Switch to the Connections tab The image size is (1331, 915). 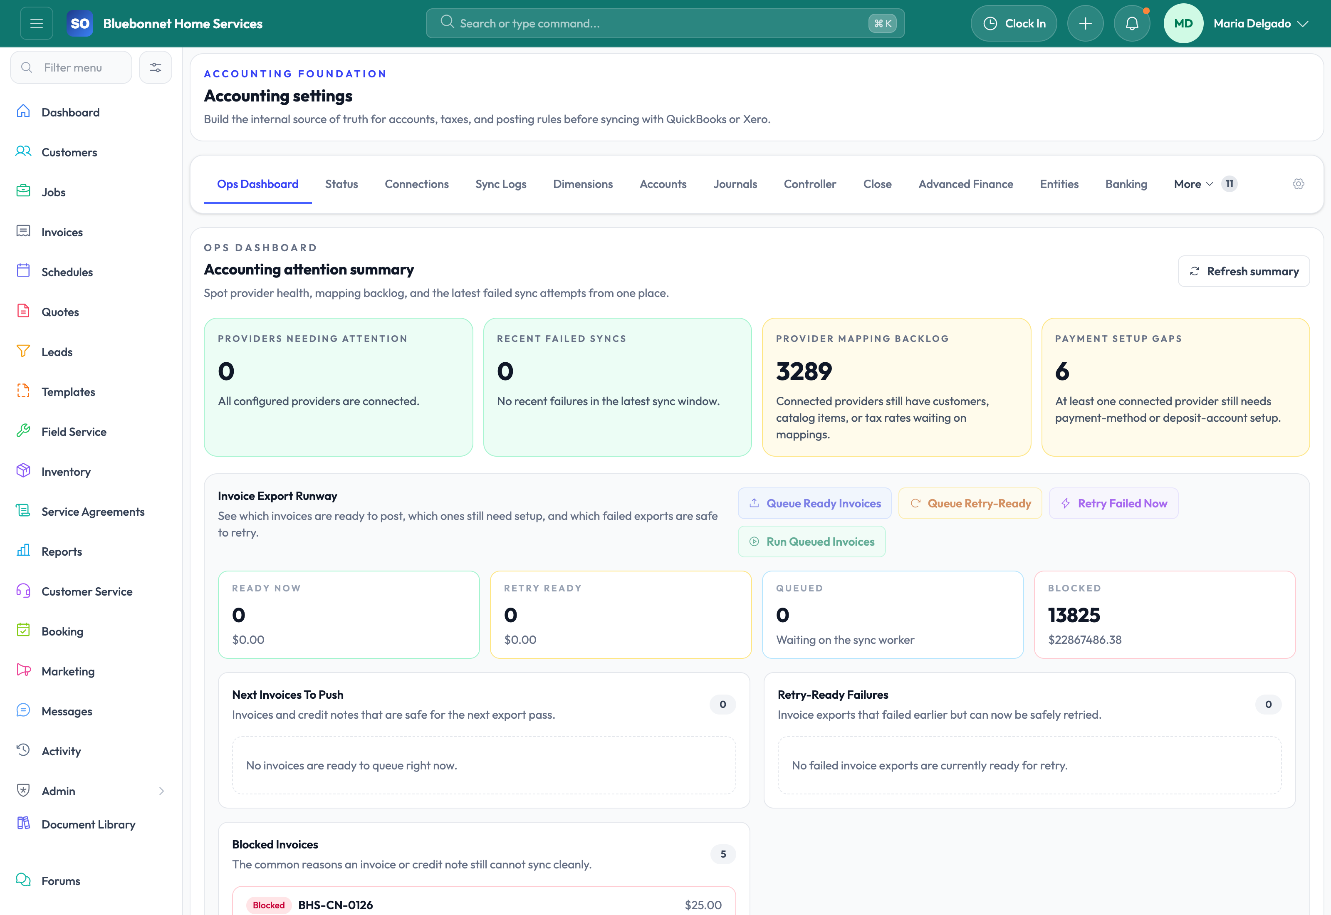coord(417,184)
